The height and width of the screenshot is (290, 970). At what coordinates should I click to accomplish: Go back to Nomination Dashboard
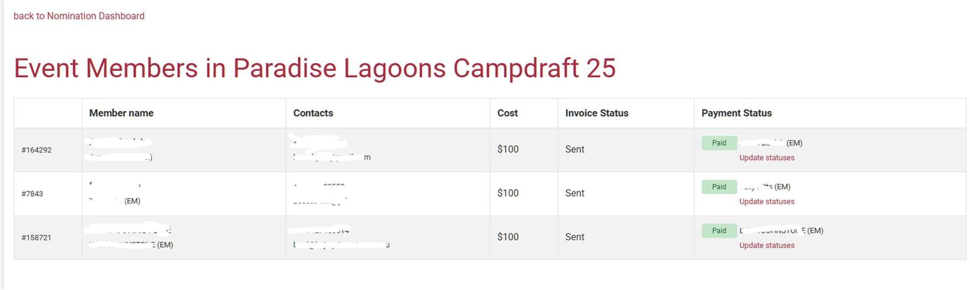coord(79,16)
